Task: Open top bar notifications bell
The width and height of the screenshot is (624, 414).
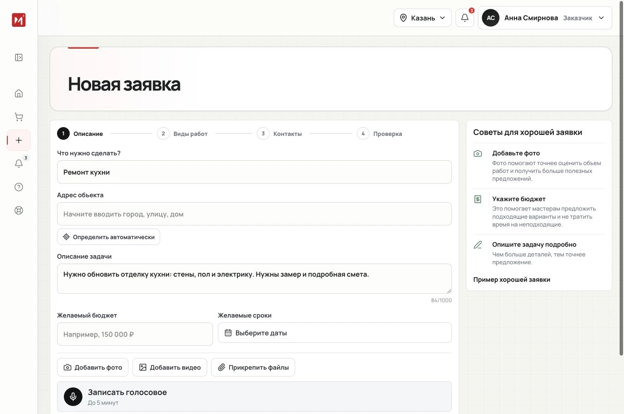Action: coord(465,18)
